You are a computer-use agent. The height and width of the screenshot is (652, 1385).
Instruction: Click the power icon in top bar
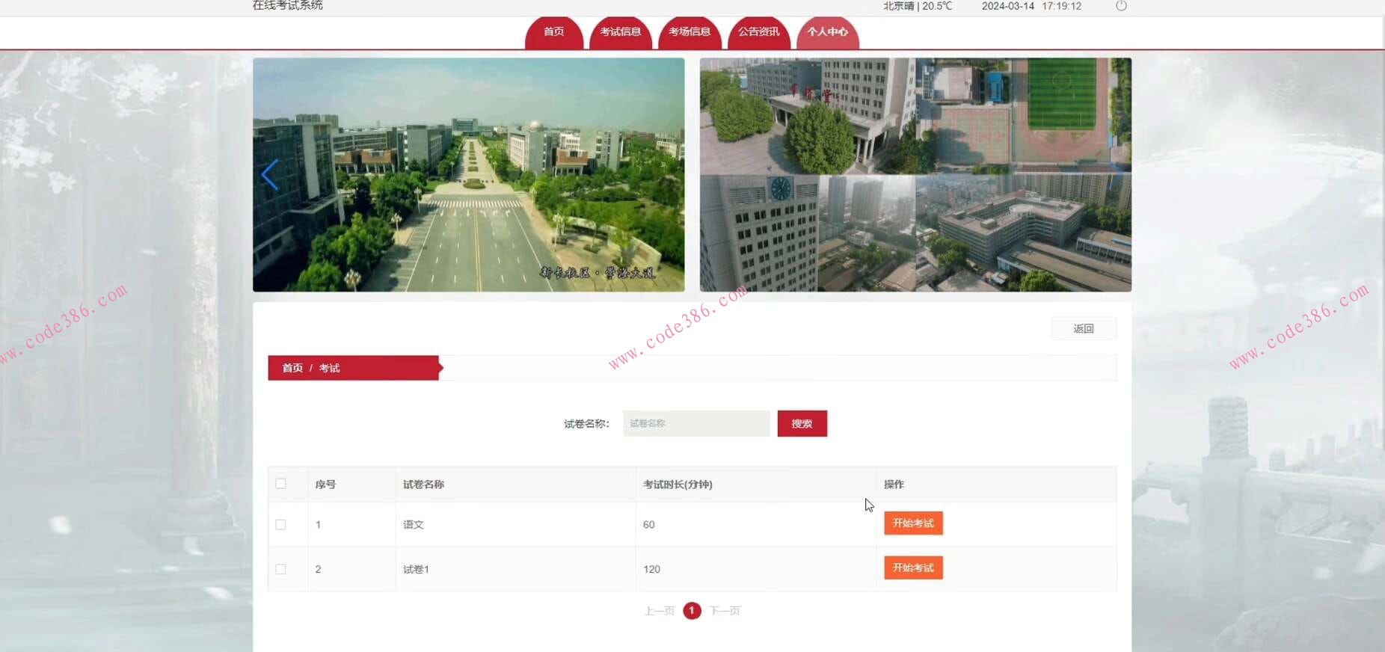1120,6
